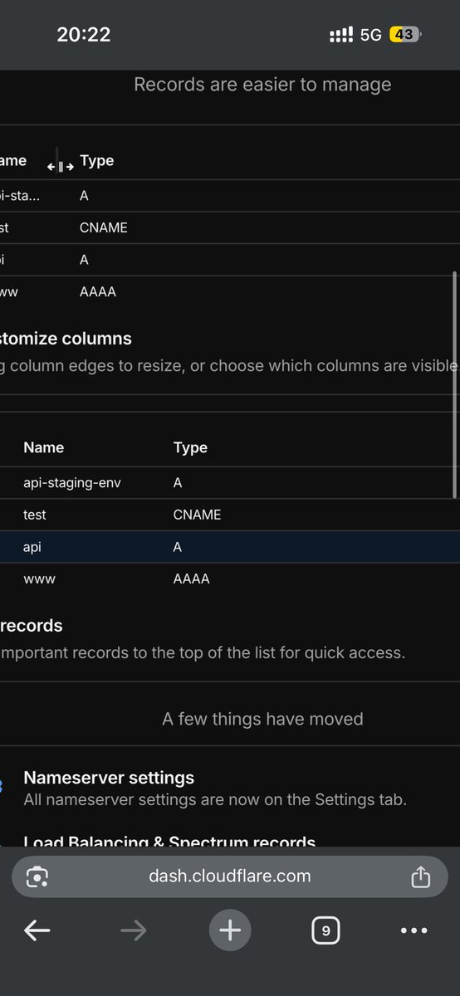Image resolution: width=460 pixels, height=996 pixels.
Task: Open the three-dots browser menu
Action: click(x=414, y=930)
